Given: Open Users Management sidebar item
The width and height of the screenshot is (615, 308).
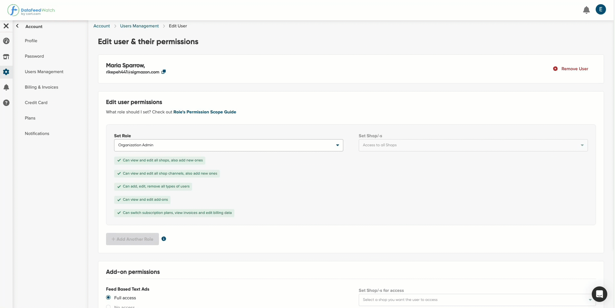Looking at the screenshot, I should point(44,72).
